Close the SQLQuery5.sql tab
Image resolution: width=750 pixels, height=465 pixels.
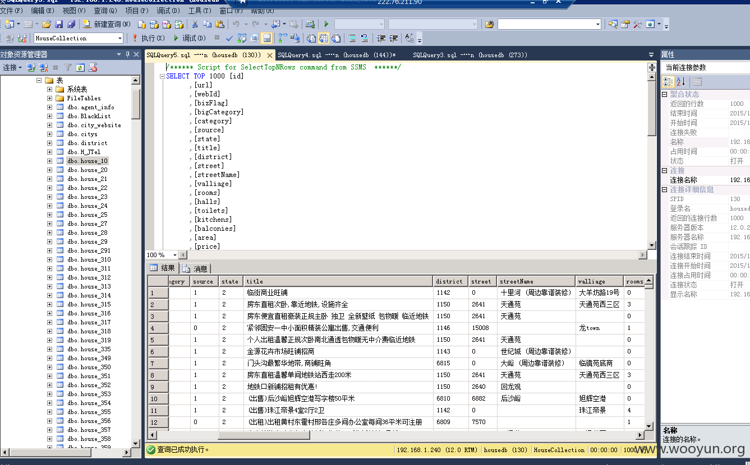(270, 55)
